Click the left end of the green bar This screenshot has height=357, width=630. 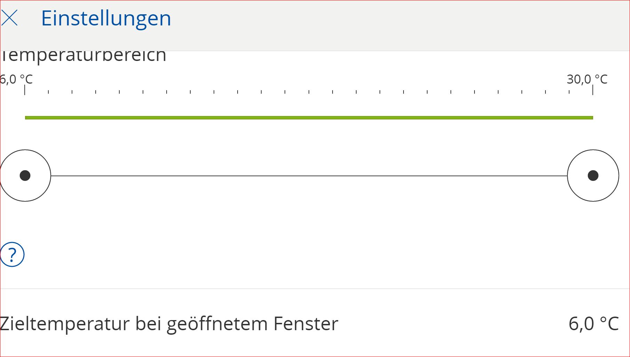pyautogui.click(x=27, y=118)
